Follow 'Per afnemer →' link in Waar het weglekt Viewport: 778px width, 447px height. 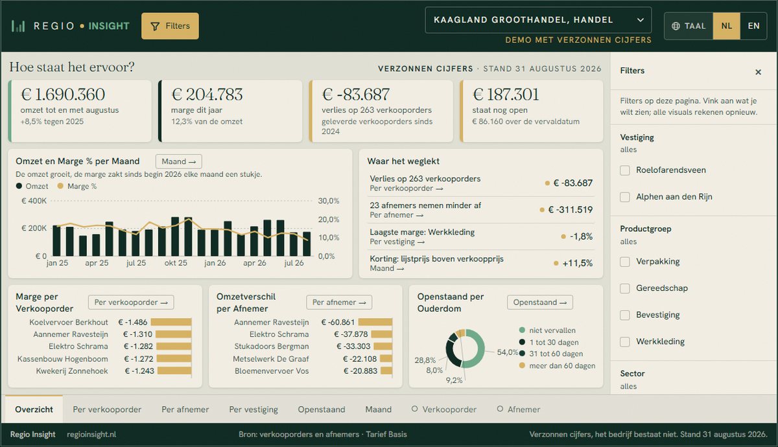point(397,215)
